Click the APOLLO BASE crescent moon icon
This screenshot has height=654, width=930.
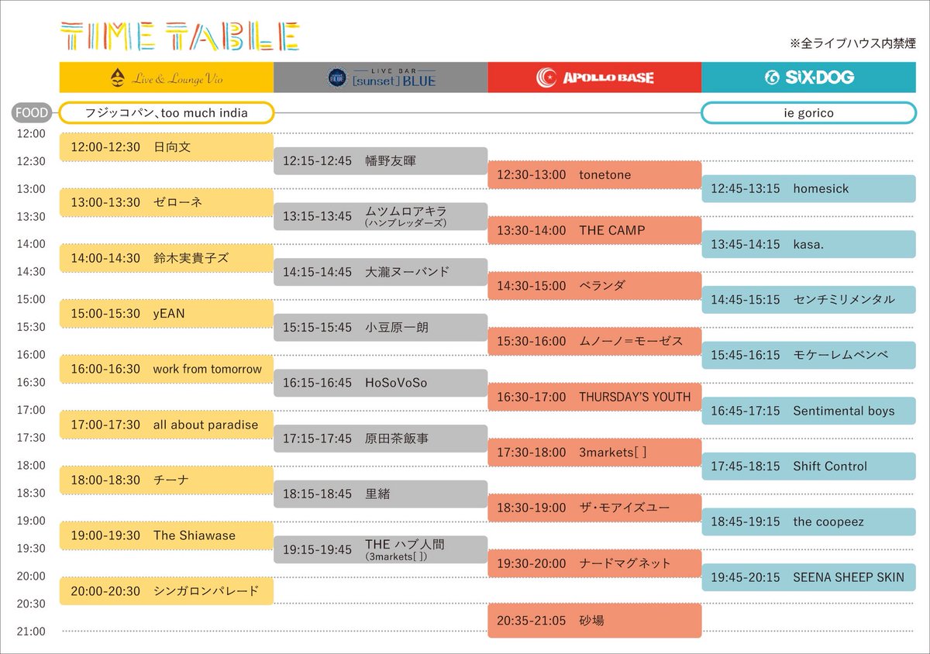[x=547, y=77]
